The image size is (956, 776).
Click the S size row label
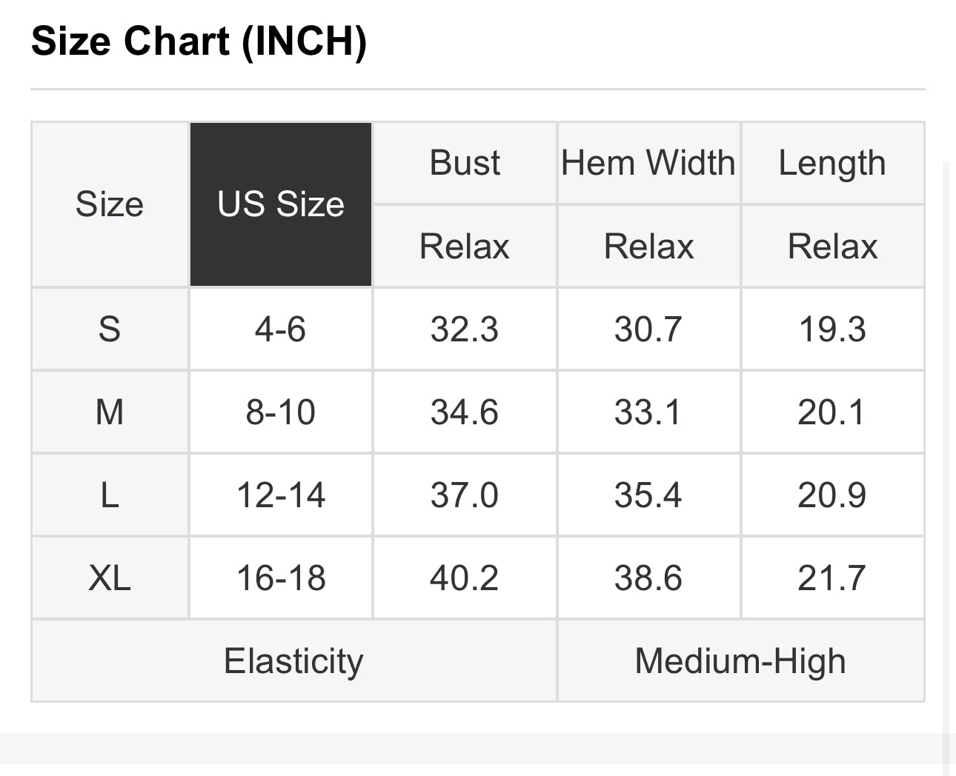(x=110, y=329)
